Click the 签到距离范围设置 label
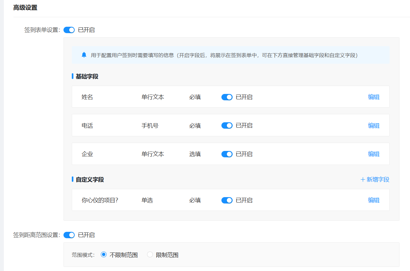Image resolution: width=410 pixels, height=271 pixels. [x=37, y=235]
